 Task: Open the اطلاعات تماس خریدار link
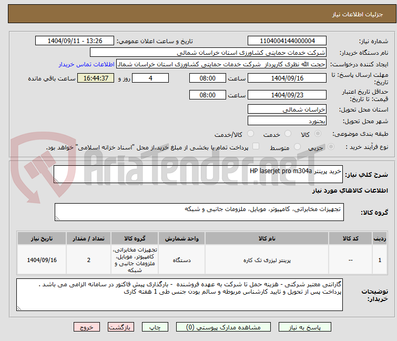point(87,64)
